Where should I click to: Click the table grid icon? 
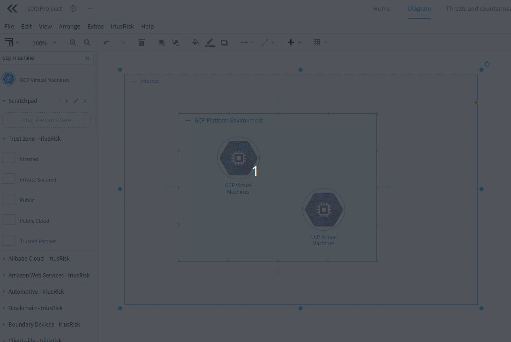(x=316, y=42)
